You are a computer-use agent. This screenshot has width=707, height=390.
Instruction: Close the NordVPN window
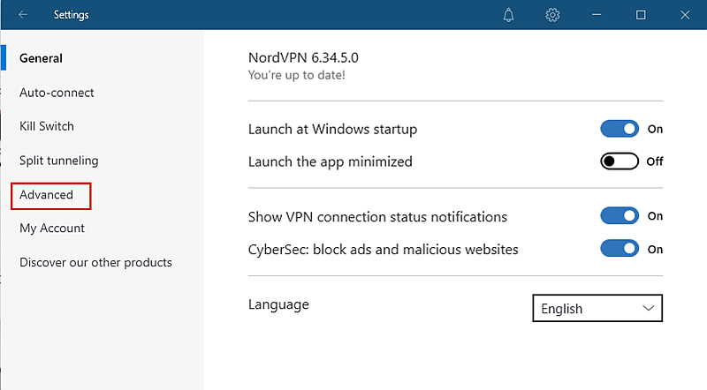click(x=685, y=15)
